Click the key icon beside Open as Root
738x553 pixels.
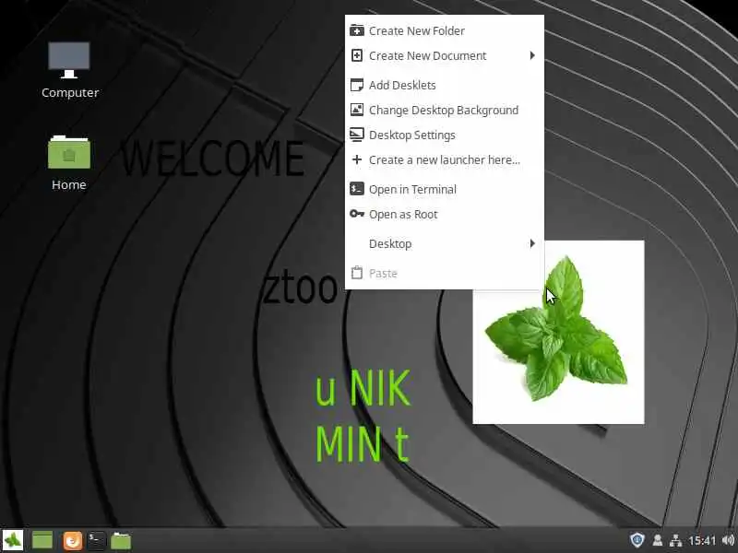[x=357, y=214]
